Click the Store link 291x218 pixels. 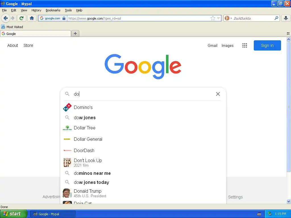click(x=28, y=45)
